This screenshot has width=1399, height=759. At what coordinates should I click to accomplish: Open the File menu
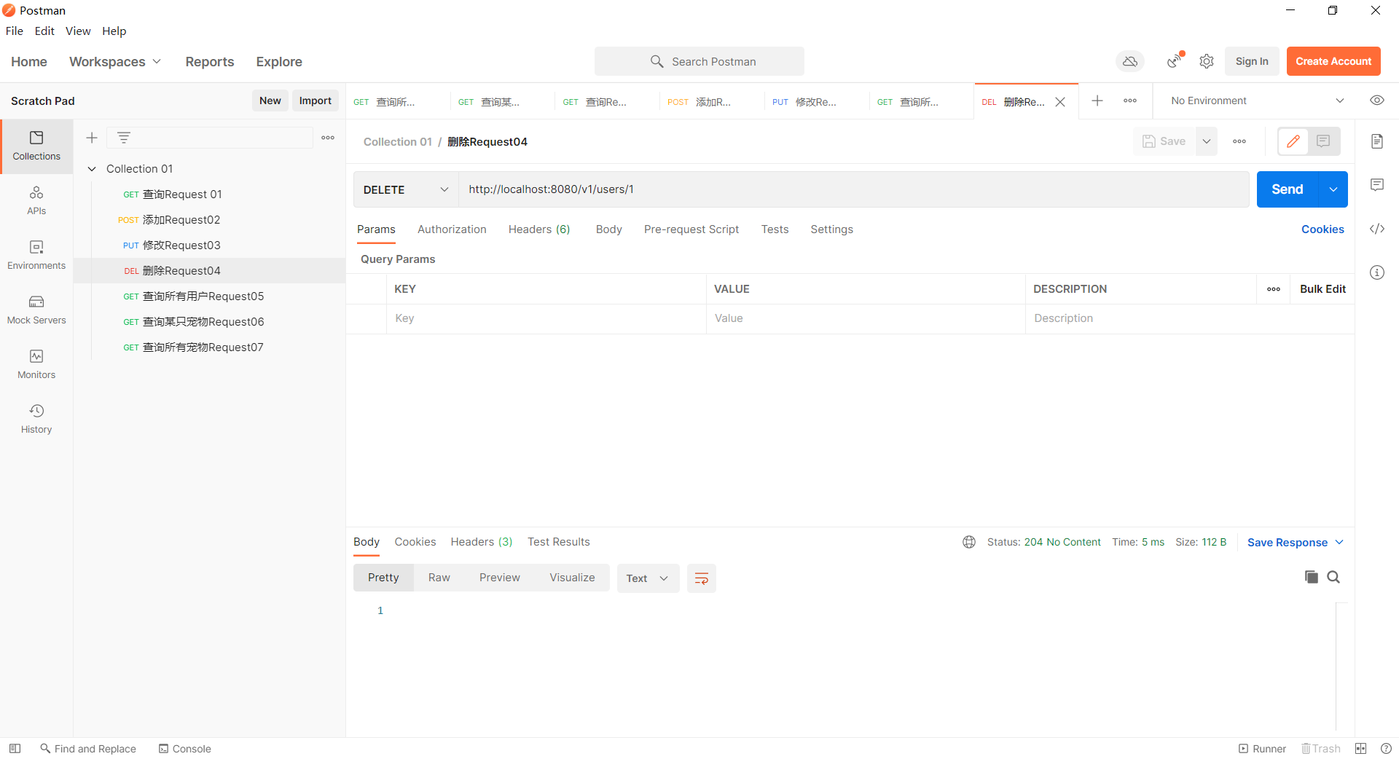15,31
